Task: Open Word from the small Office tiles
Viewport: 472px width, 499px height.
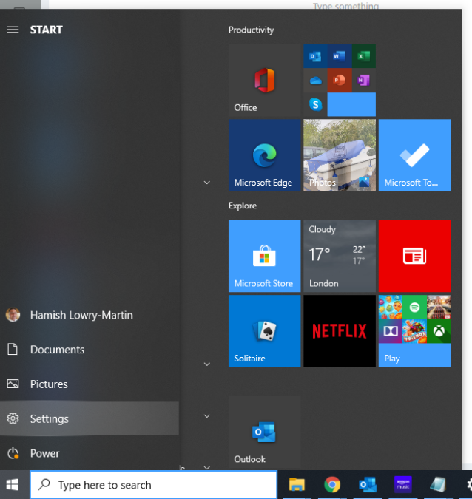Action: [x=340, y=56]
